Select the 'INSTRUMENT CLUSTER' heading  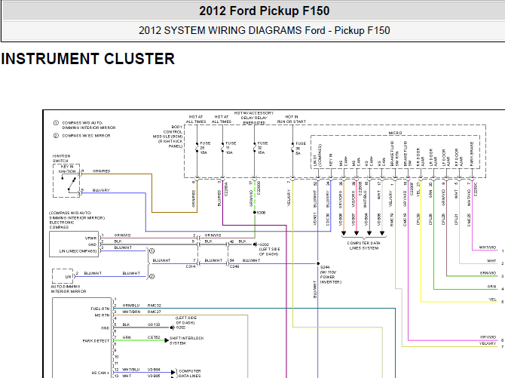pyautogui.click(x=87, y=59)
